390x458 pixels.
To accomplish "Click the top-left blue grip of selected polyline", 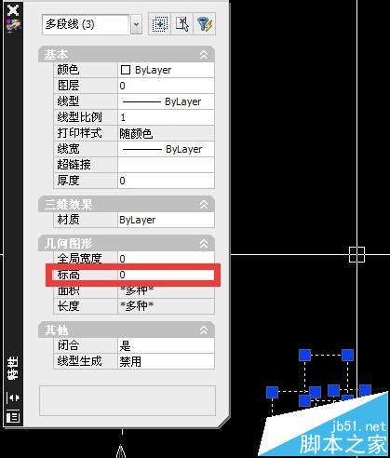I will [x=305, y=355].
